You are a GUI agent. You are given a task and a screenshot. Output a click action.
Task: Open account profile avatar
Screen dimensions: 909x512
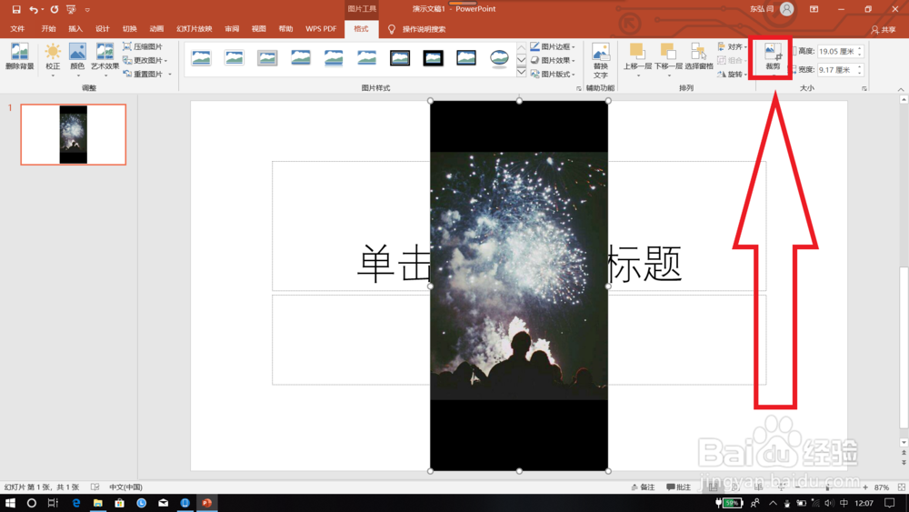click(786, 9)
